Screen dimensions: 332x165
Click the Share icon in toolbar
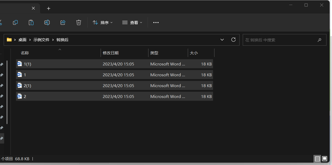click(63, 23)
